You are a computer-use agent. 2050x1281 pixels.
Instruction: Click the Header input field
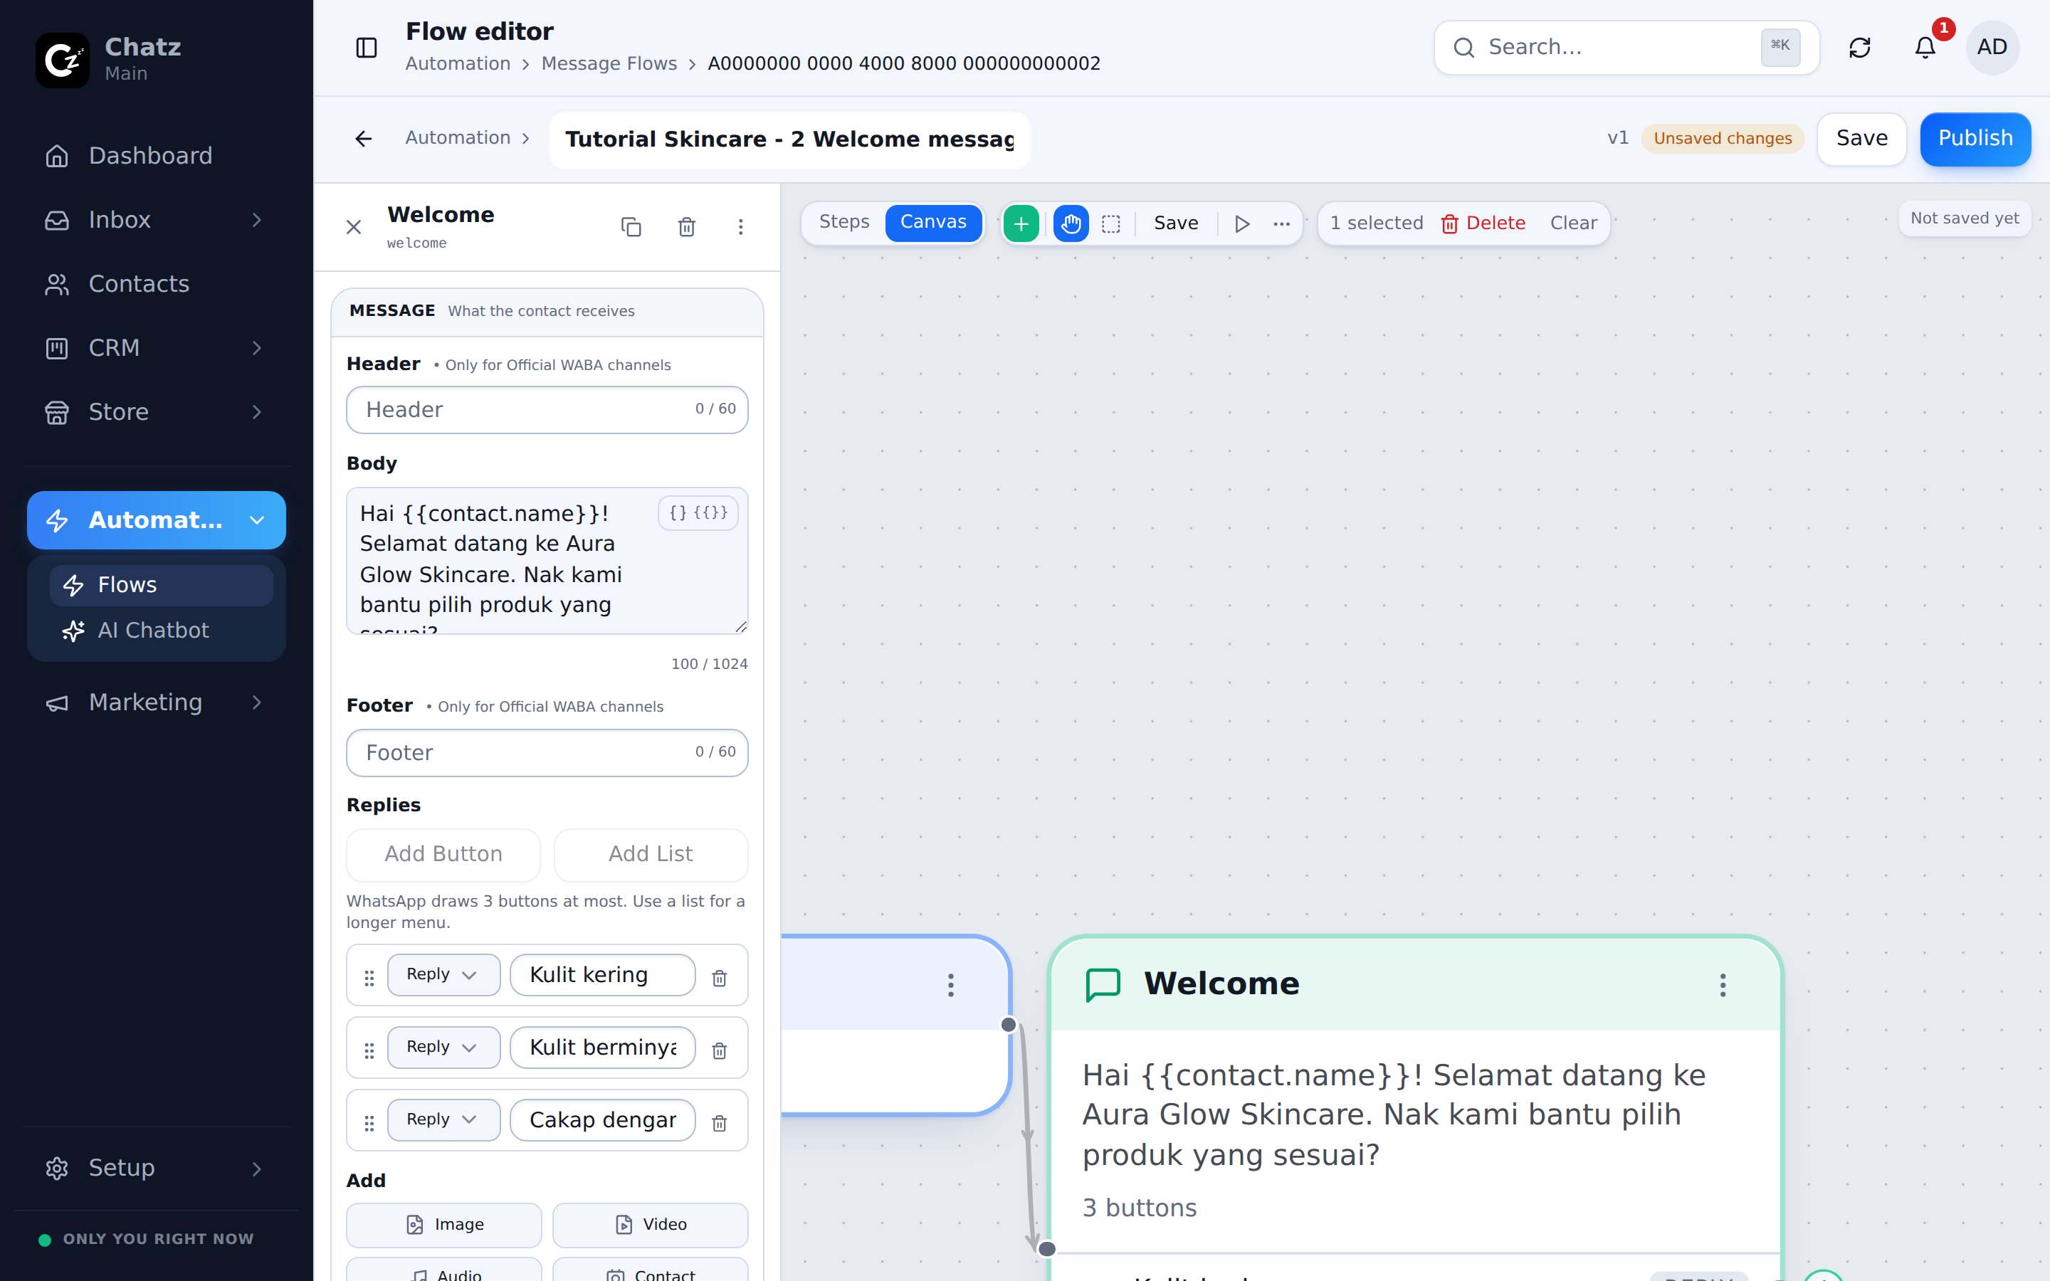[x=547, y=410]
